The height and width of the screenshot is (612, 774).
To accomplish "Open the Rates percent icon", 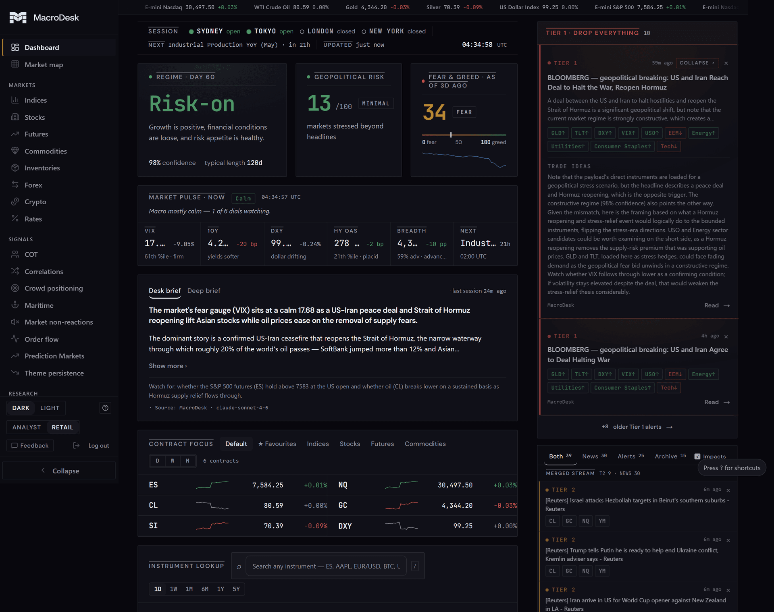I will coord(15,219).
